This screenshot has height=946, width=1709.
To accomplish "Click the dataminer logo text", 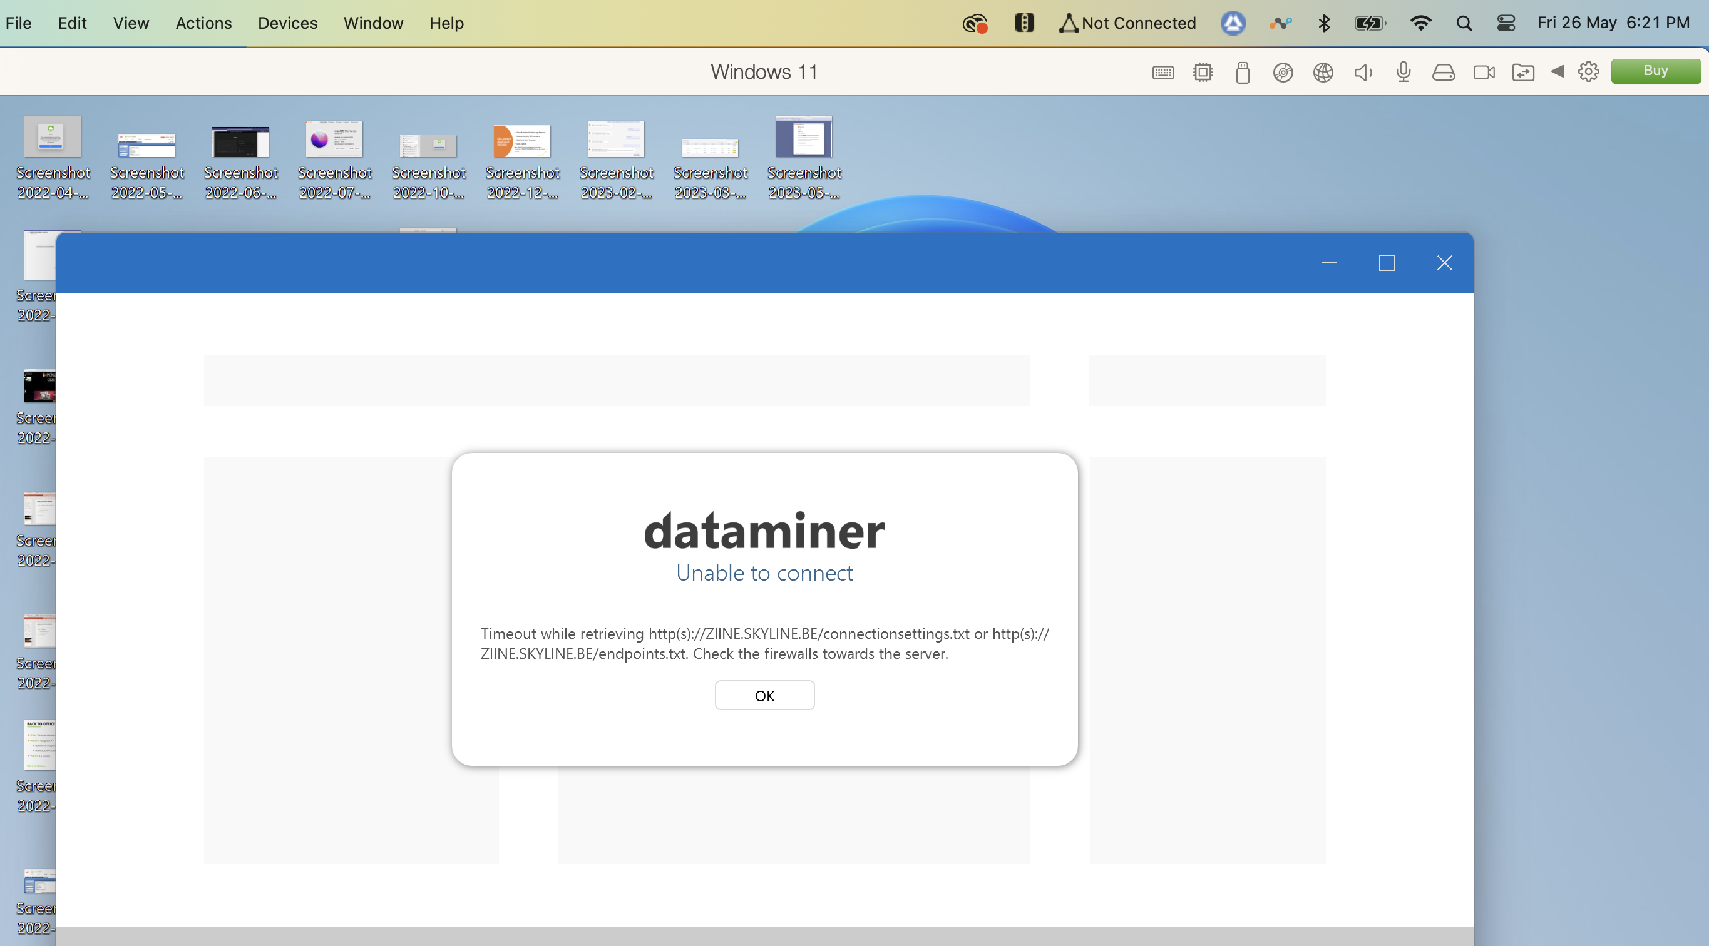I will tap(764, 531).
